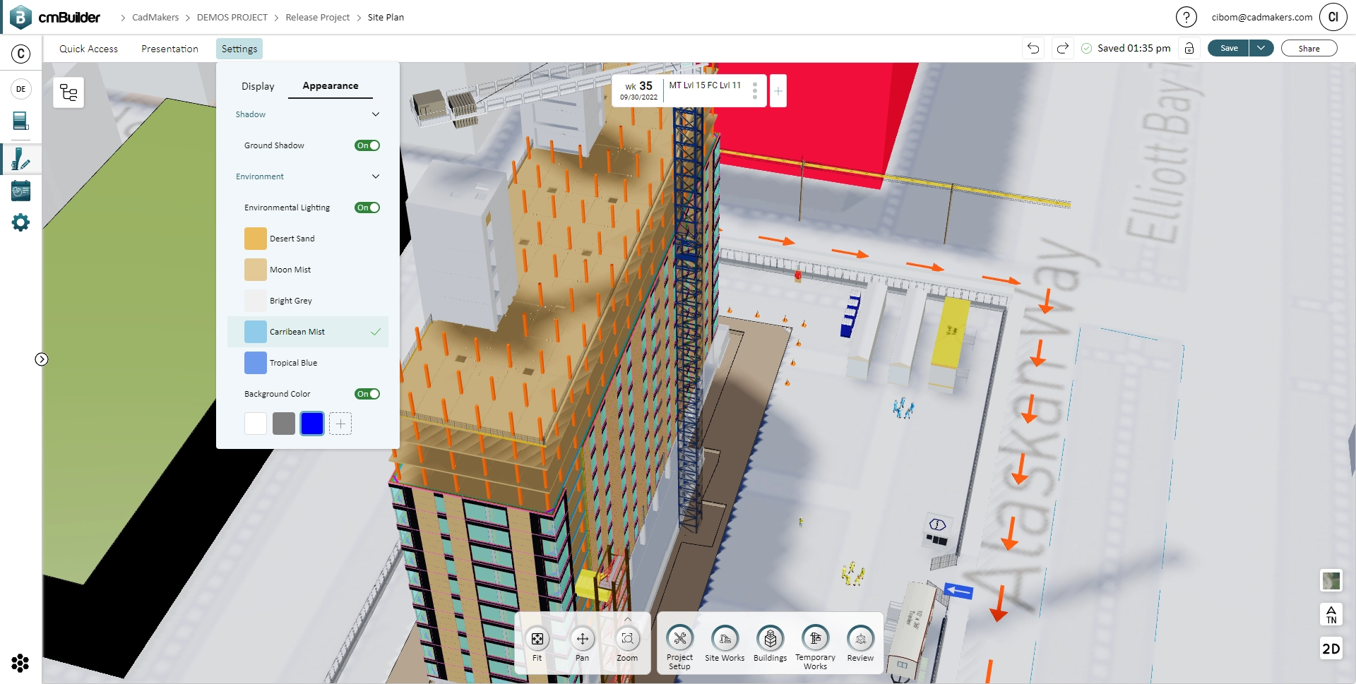Collapse the Environment section
This screenshot has width=1356, height=684.
click(376, 176)
